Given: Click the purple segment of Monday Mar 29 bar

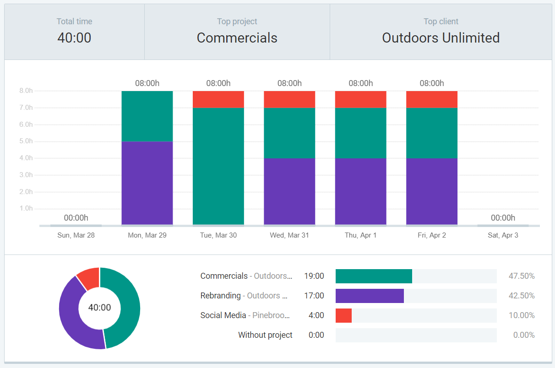Looking at the screenshot, I should point(147,183).
